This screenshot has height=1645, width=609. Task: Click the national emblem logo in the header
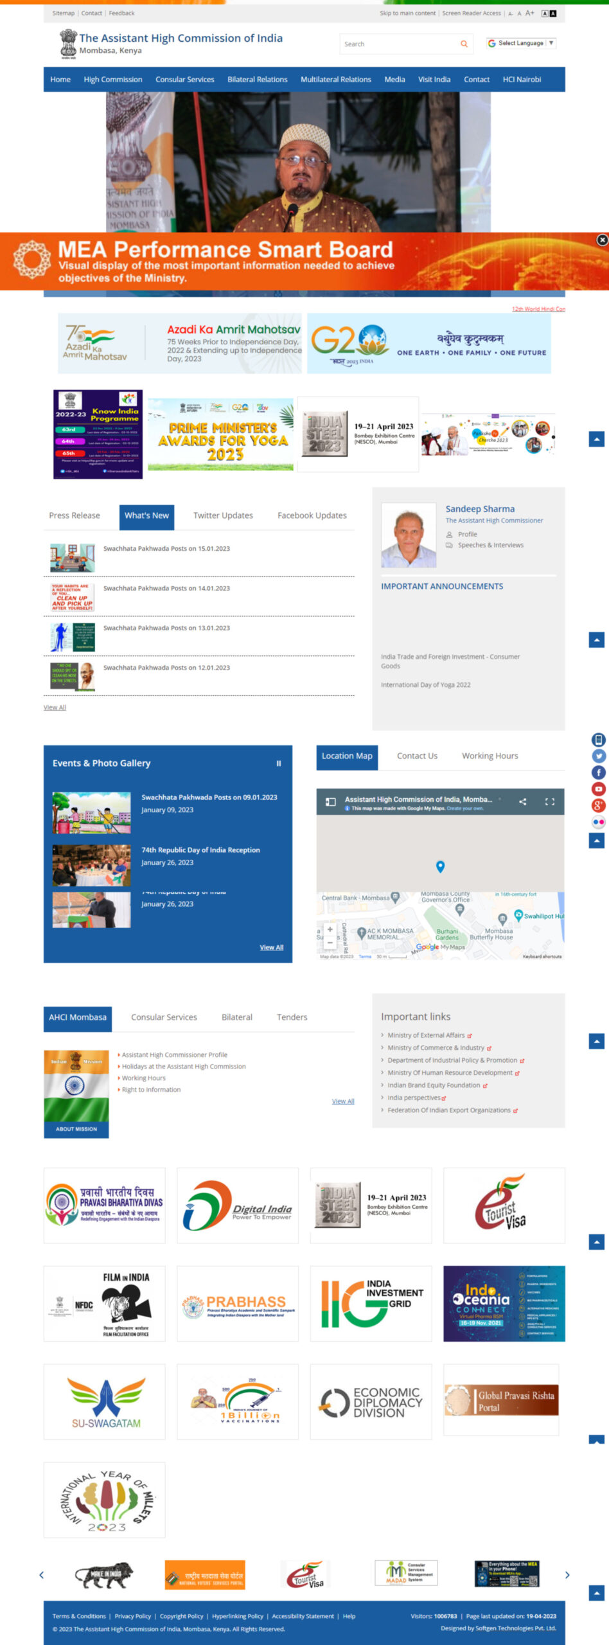[x=68, y=44]
